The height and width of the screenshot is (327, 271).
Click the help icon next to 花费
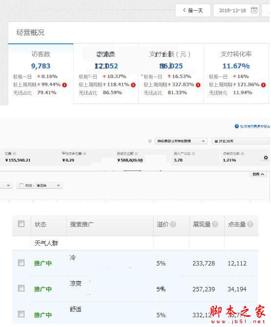[14, 153]
